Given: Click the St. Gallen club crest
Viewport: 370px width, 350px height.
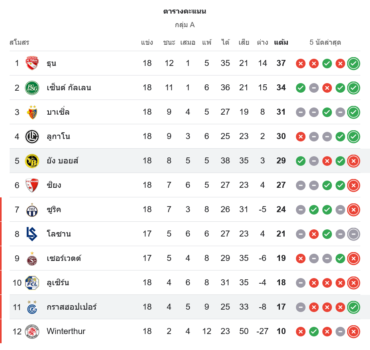Looking at the screenshot, I should point(32,87).
